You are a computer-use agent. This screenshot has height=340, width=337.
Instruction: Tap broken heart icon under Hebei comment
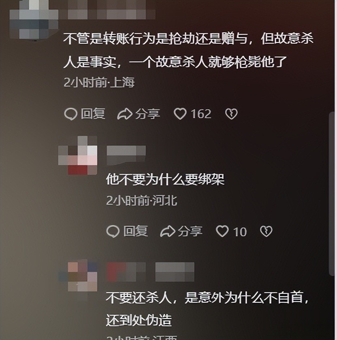(x=266, y=231)
